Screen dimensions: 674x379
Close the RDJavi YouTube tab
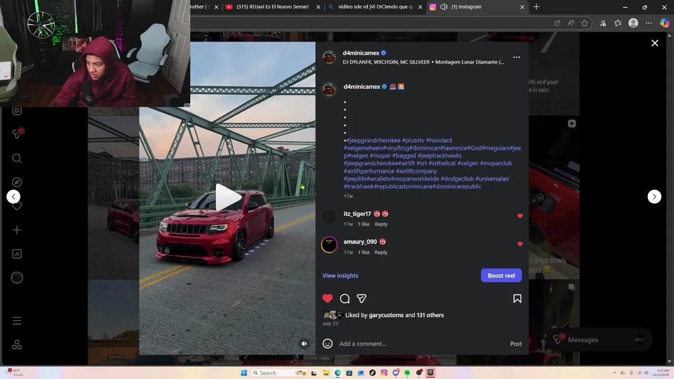coord(318,7)
